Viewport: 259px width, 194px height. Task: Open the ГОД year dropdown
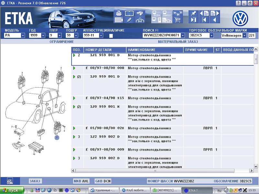click(x=43, y=35)
